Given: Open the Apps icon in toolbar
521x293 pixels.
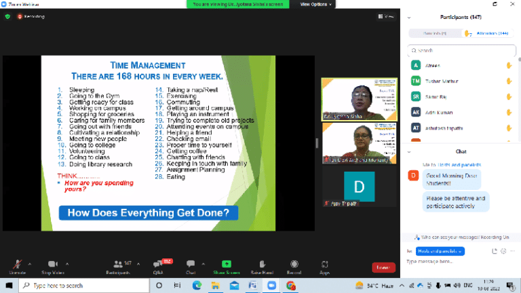Looking at the screenshot, I should tap(325, 264).
